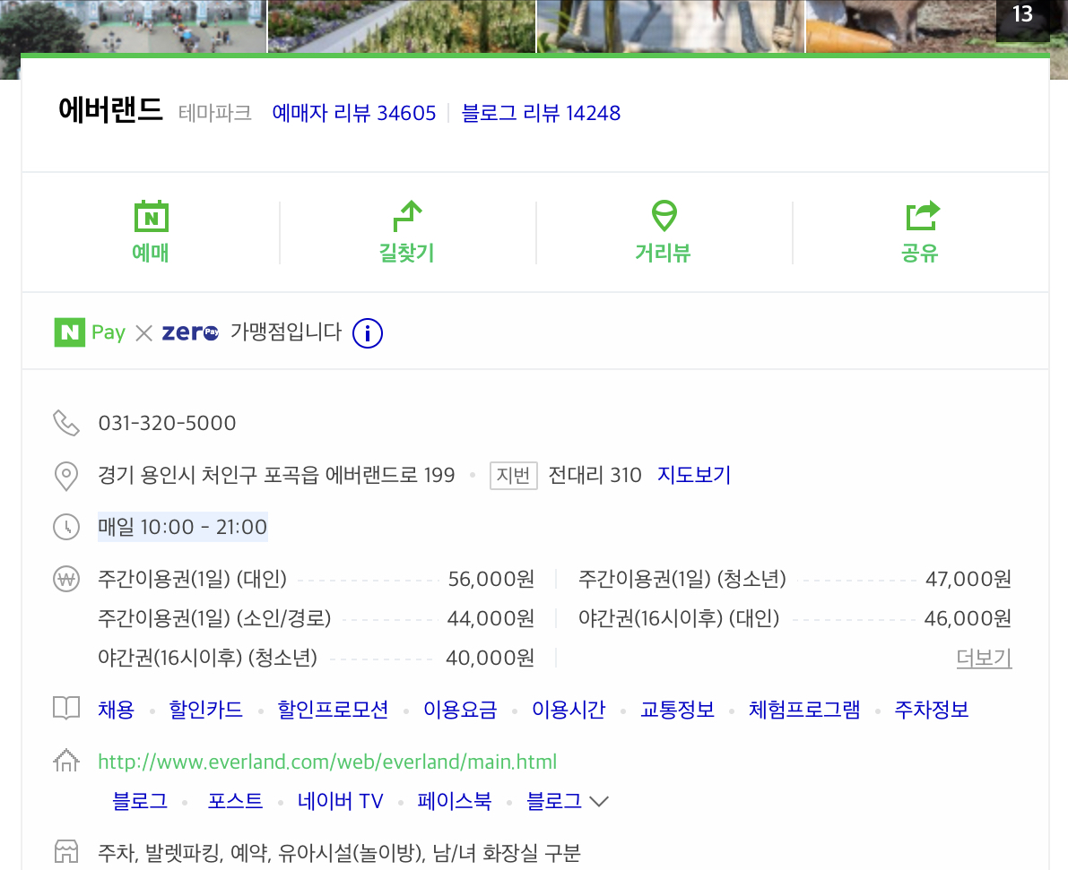The height and width of the screenshot is (870, 1068).
Task: Open the 이용요금 link
Action: (x=460, y=710)
